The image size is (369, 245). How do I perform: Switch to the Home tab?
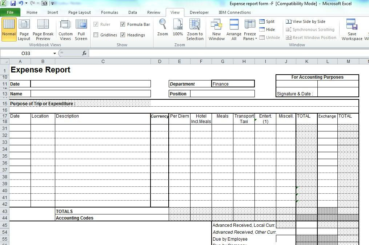point(32,12)
